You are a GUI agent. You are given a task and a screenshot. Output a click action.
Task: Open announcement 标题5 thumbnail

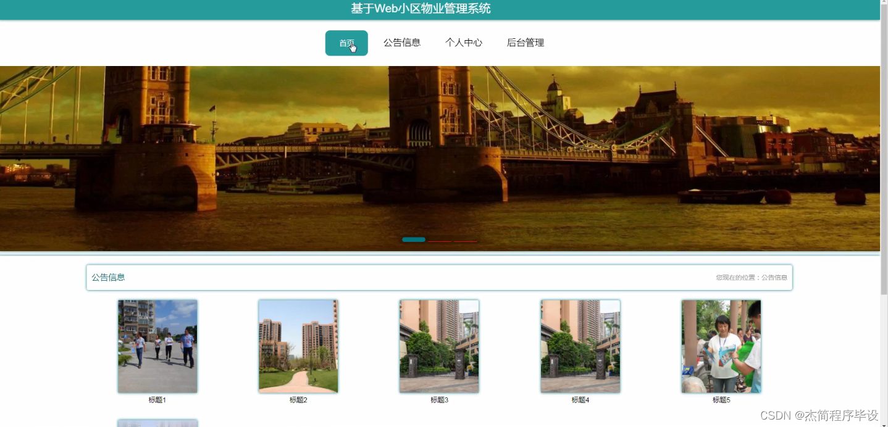(721, 346)
